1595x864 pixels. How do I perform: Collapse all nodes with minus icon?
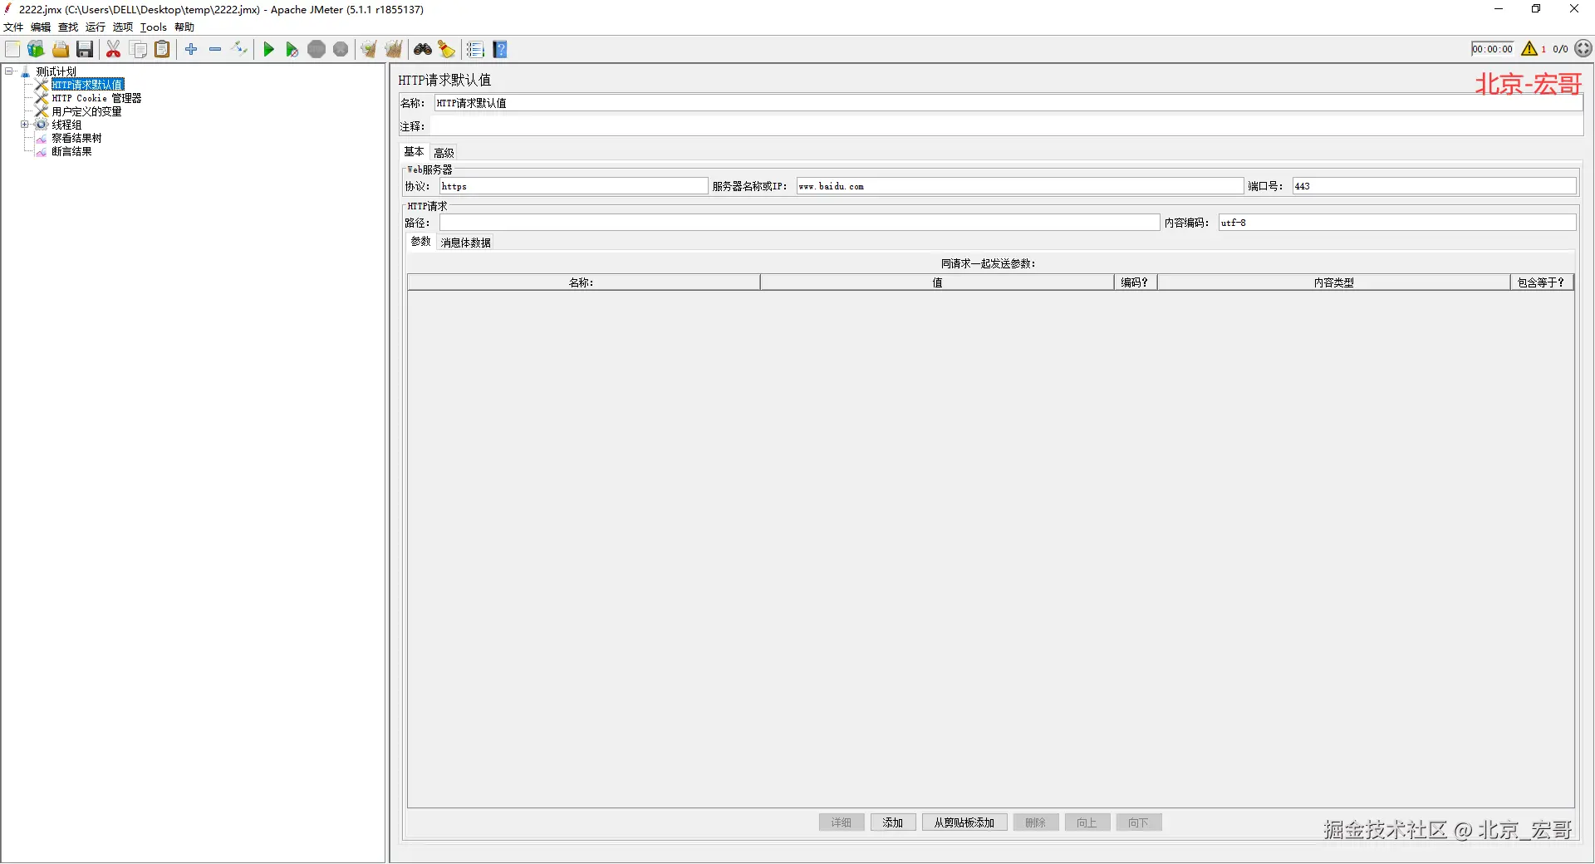(x=215, y=50)
